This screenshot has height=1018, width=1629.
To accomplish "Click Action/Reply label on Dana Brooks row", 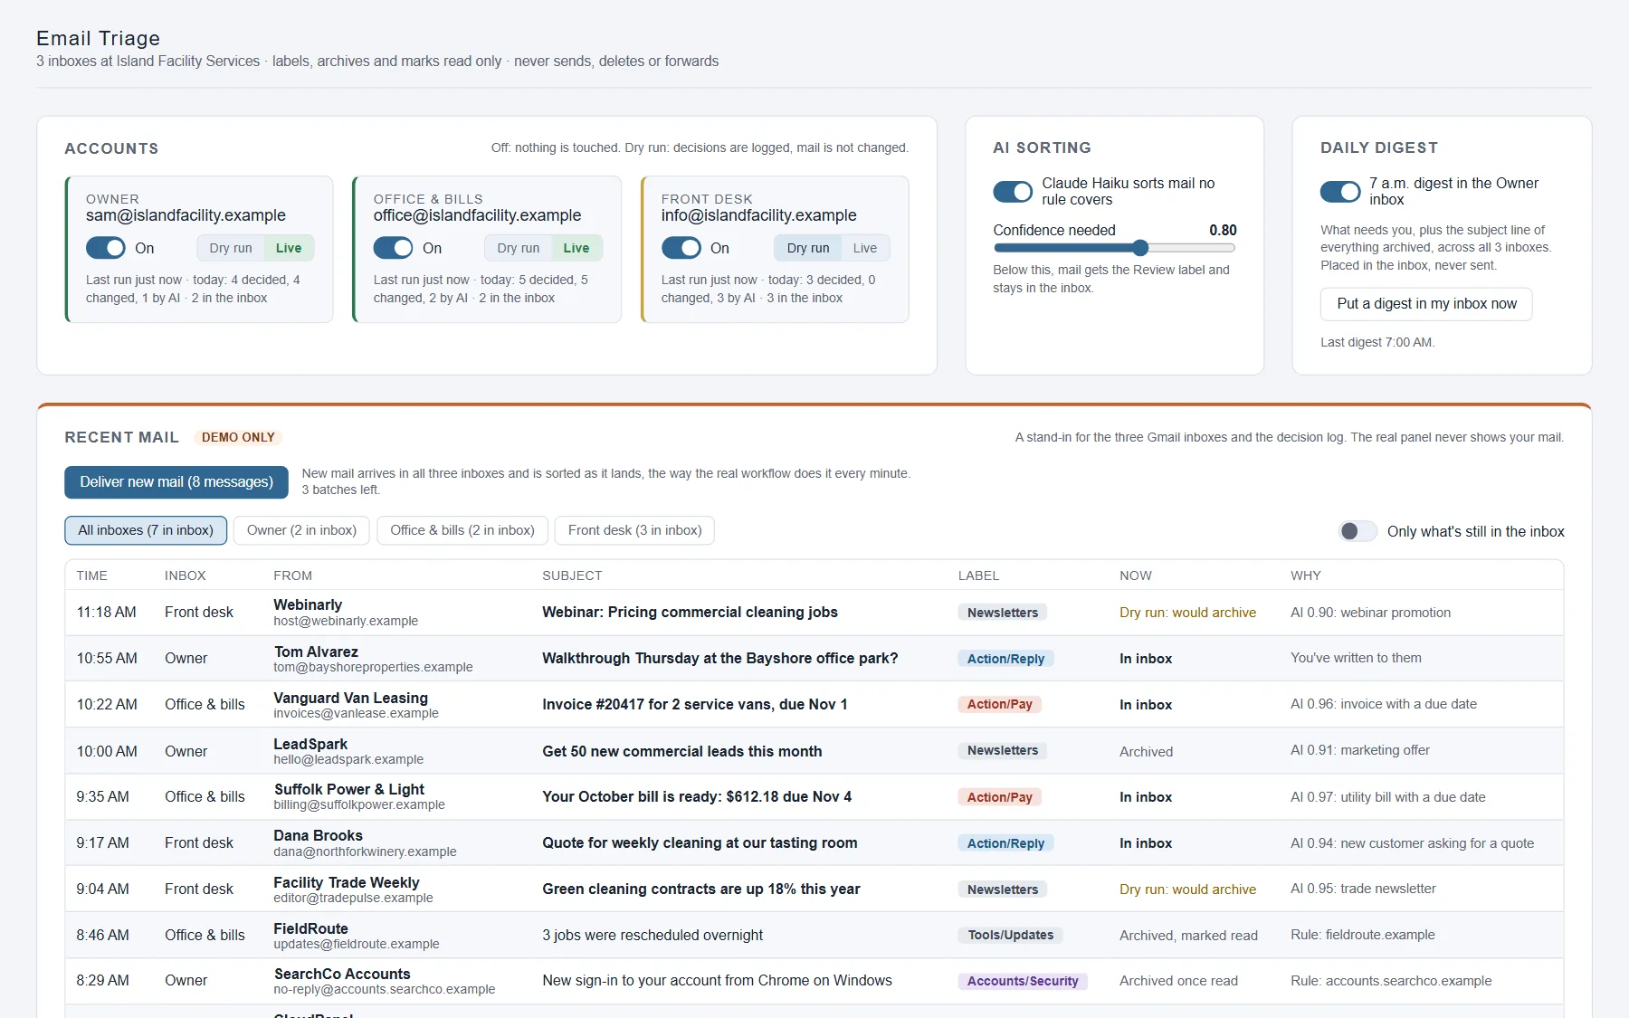I will 1005,843.
